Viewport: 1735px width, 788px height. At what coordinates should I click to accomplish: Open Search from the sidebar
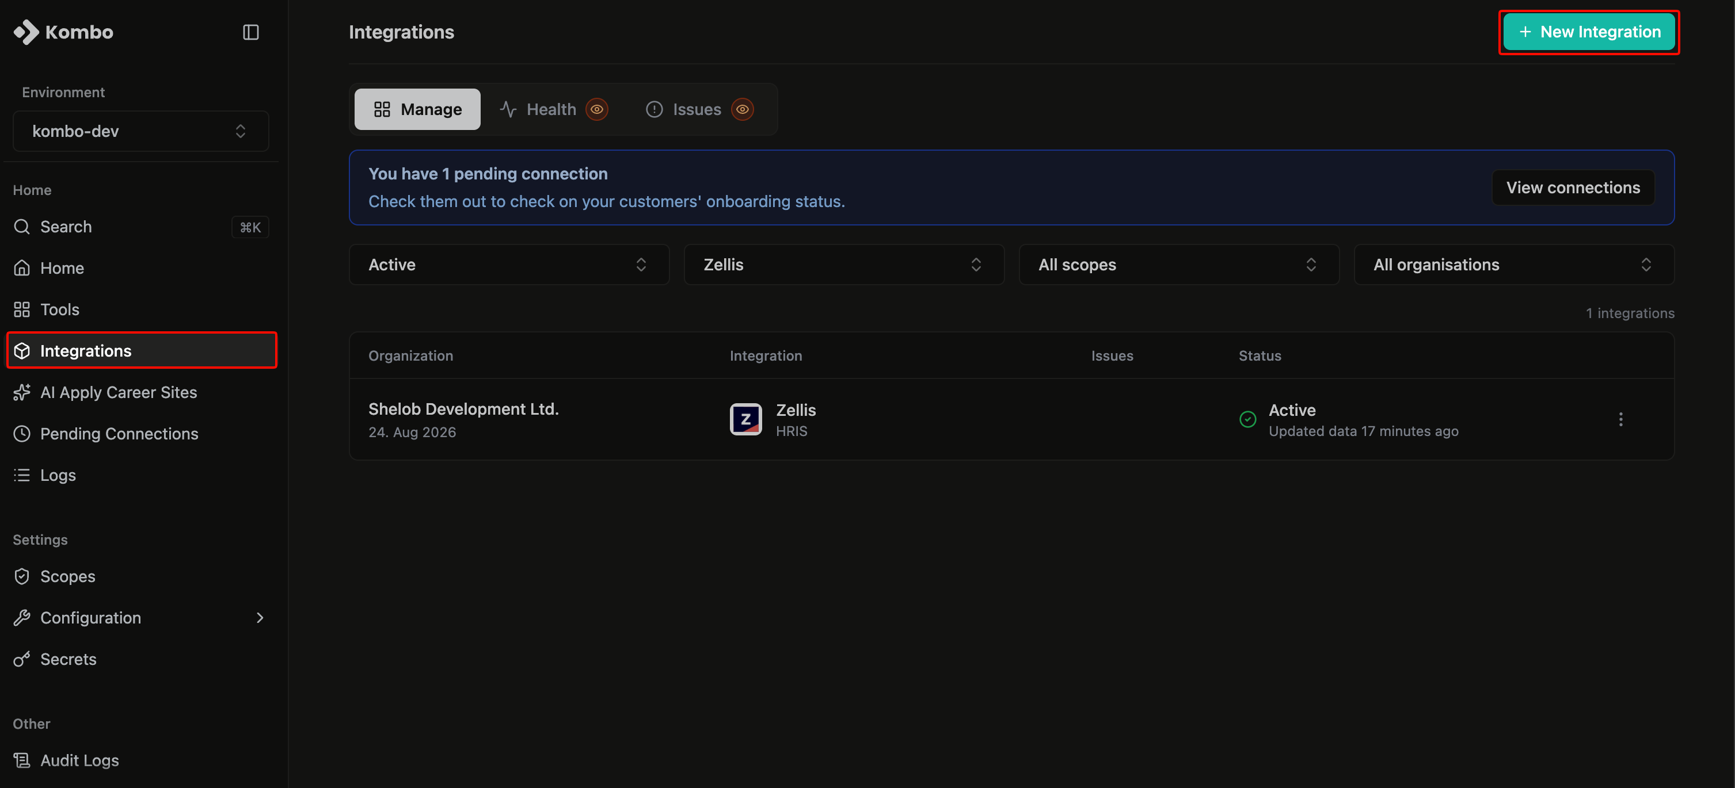[x=141, y=227]
